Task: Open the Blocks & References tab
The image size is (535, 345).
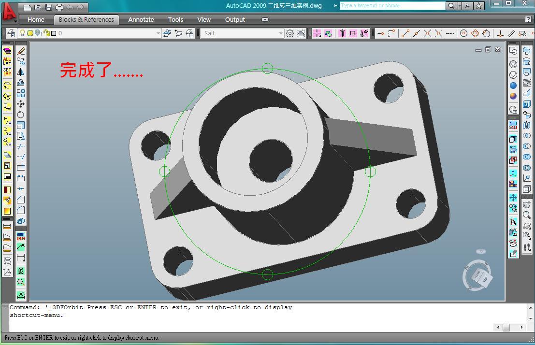Action: (87, 20)
